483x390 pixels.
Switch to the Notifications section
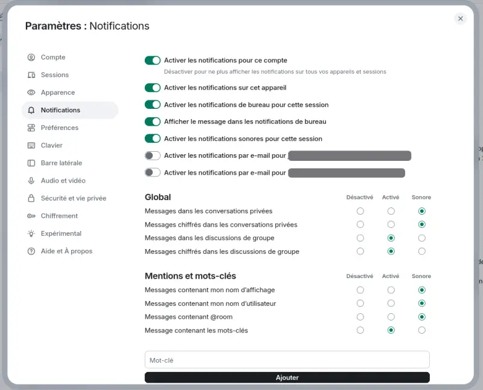tap(61, 110)
